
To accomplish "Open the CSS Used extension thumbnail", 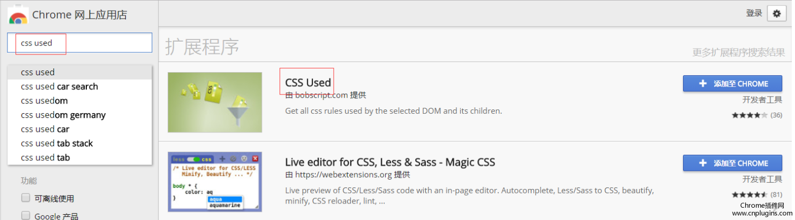I will pos(215,103).
